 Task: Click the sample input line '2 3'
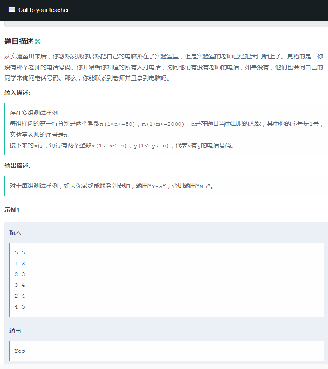20,274
